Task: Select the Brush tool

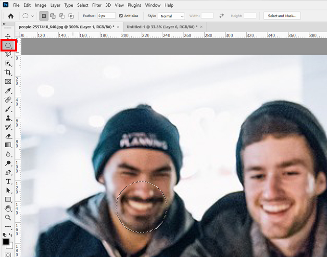Action: pos(8,109)
